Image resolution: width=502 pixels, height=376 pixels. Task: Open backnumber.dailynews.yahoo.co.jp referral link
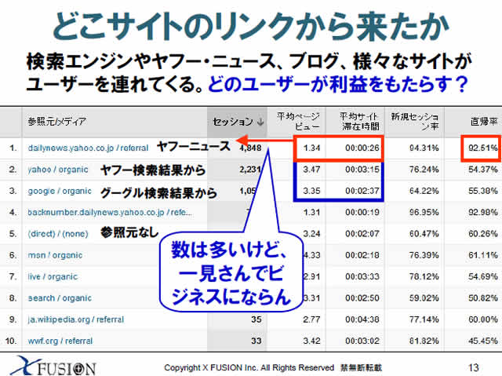point(110,213)
